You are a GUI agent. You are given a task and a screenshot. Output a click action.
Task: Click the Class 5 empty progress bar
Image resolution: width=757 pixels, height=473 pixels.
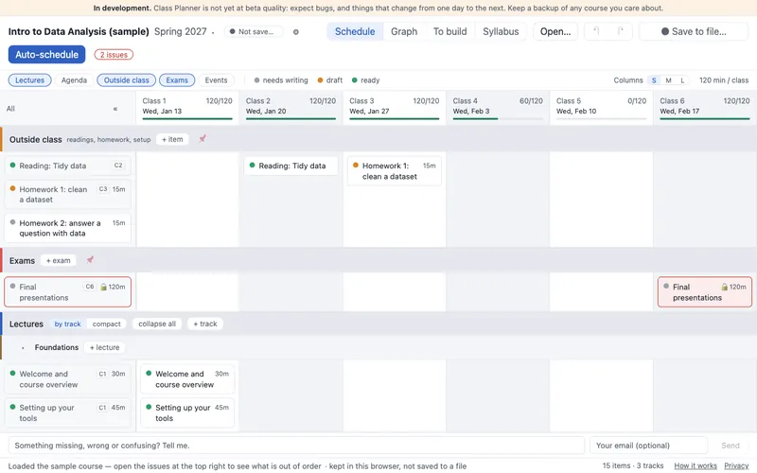pos(601,119)
